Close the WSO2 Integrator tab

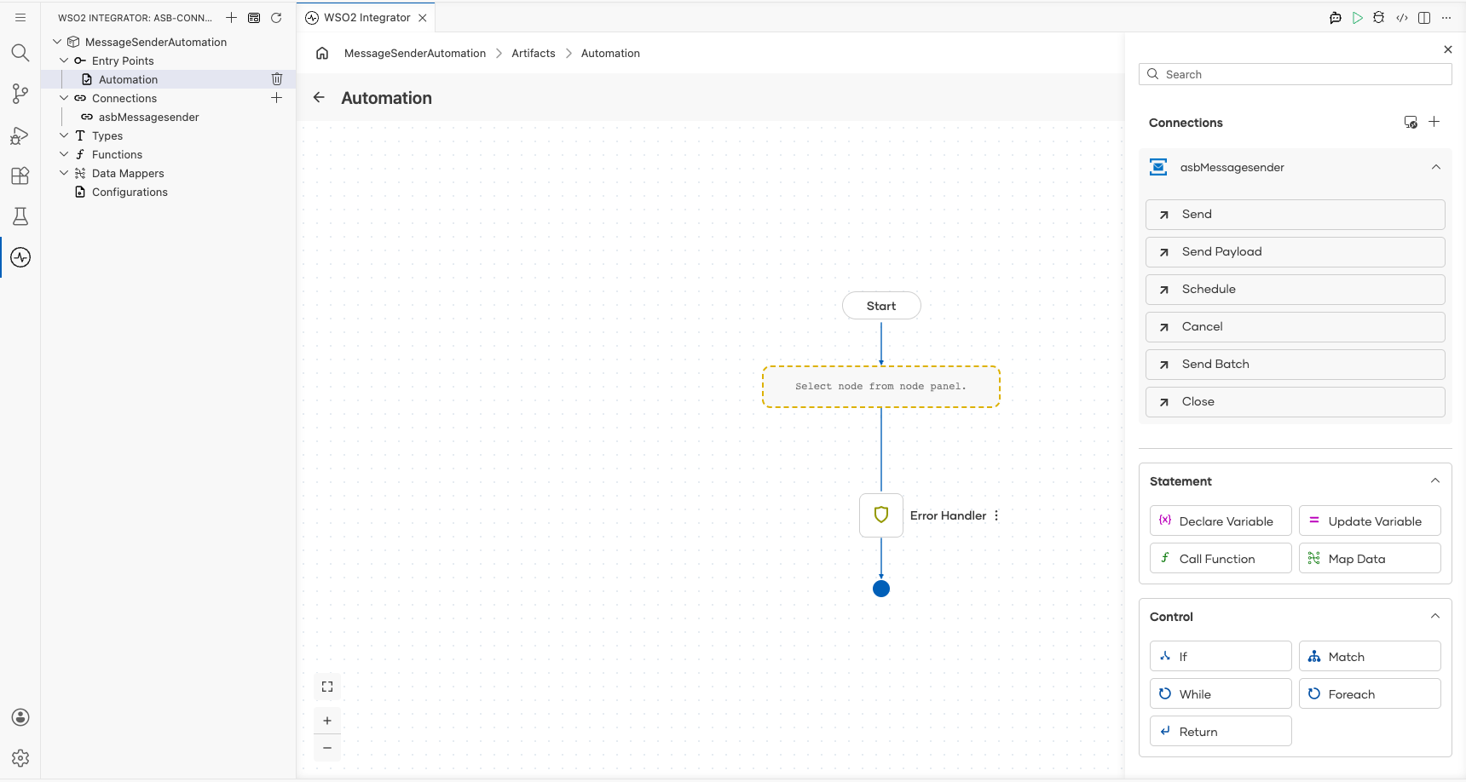pos(423,17)
